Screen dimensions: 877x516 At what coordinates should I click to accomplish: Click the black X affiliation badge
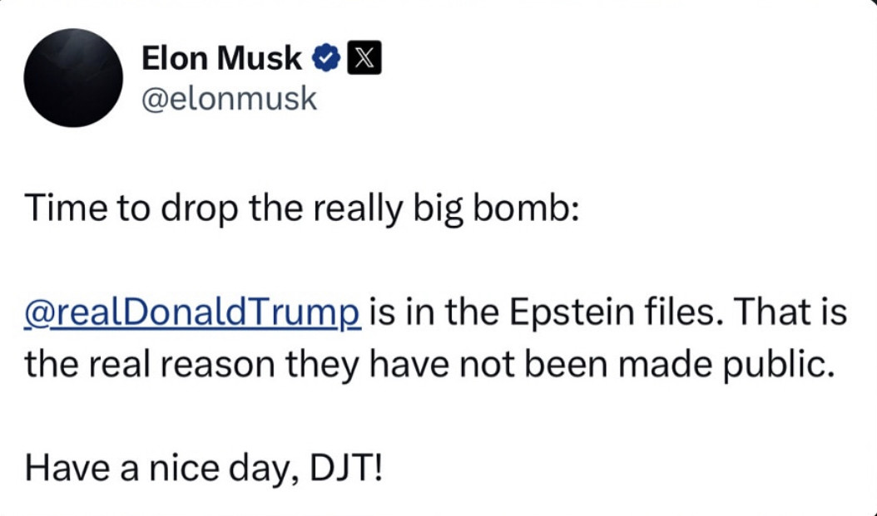pos(363,59)
